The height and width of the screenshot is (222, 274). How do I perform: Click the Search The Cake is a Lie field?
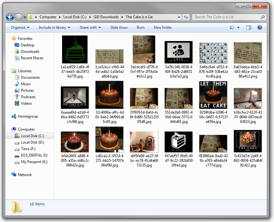(x=229, y=17)
